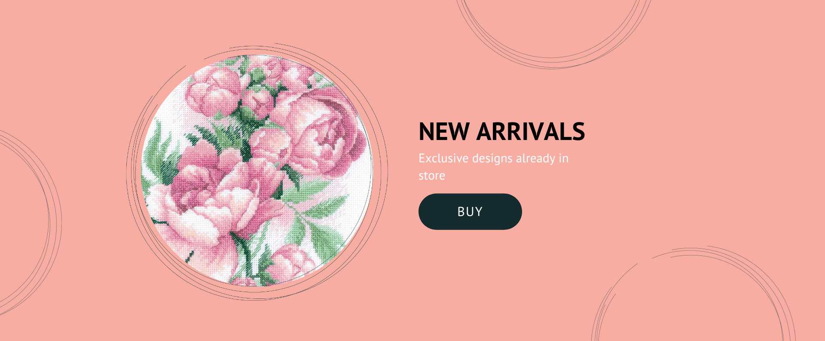
Task: Click the 'Exclusive designs already in' text line
Action: pyautogui.click(x=494, y=158)
